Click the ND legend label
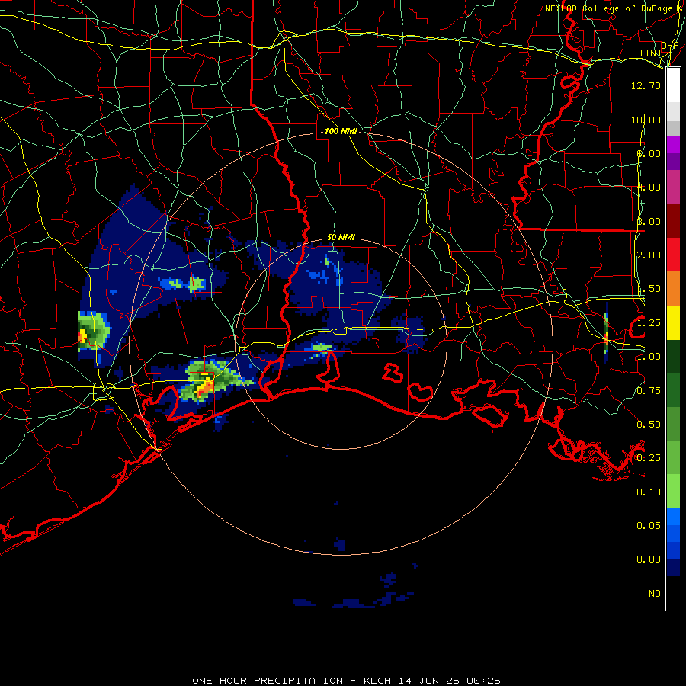 (655, 594)
